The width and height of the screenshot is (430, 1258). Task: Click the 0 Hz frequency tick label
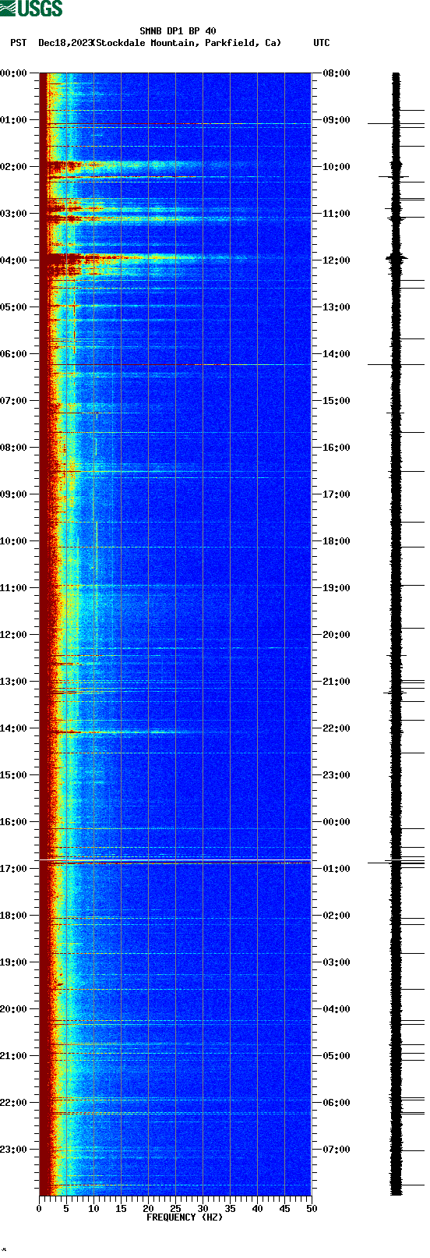click(39, 1209)
